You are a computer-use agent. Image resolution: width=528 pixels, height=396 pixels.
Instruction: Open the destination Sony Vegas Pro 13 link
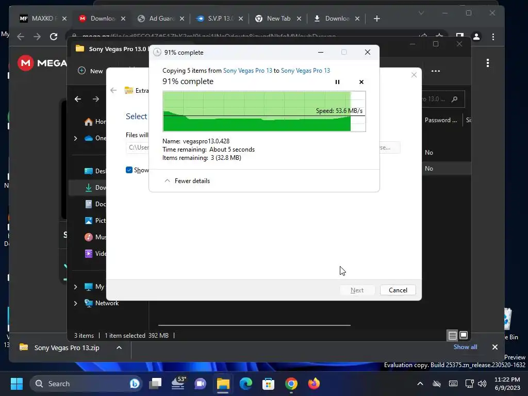point(305,70)
